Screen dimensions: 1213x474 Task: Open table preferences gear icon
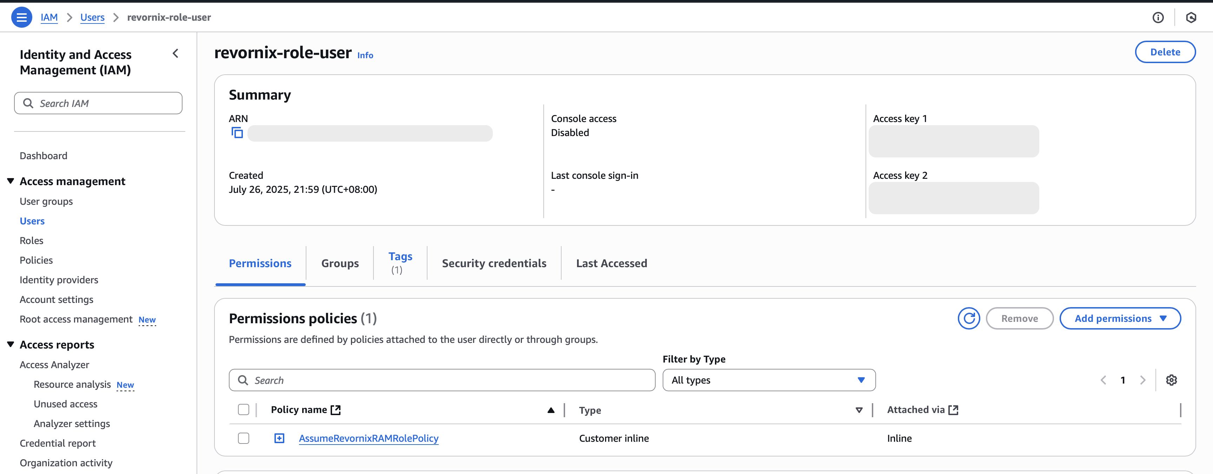pos(1171,380)
